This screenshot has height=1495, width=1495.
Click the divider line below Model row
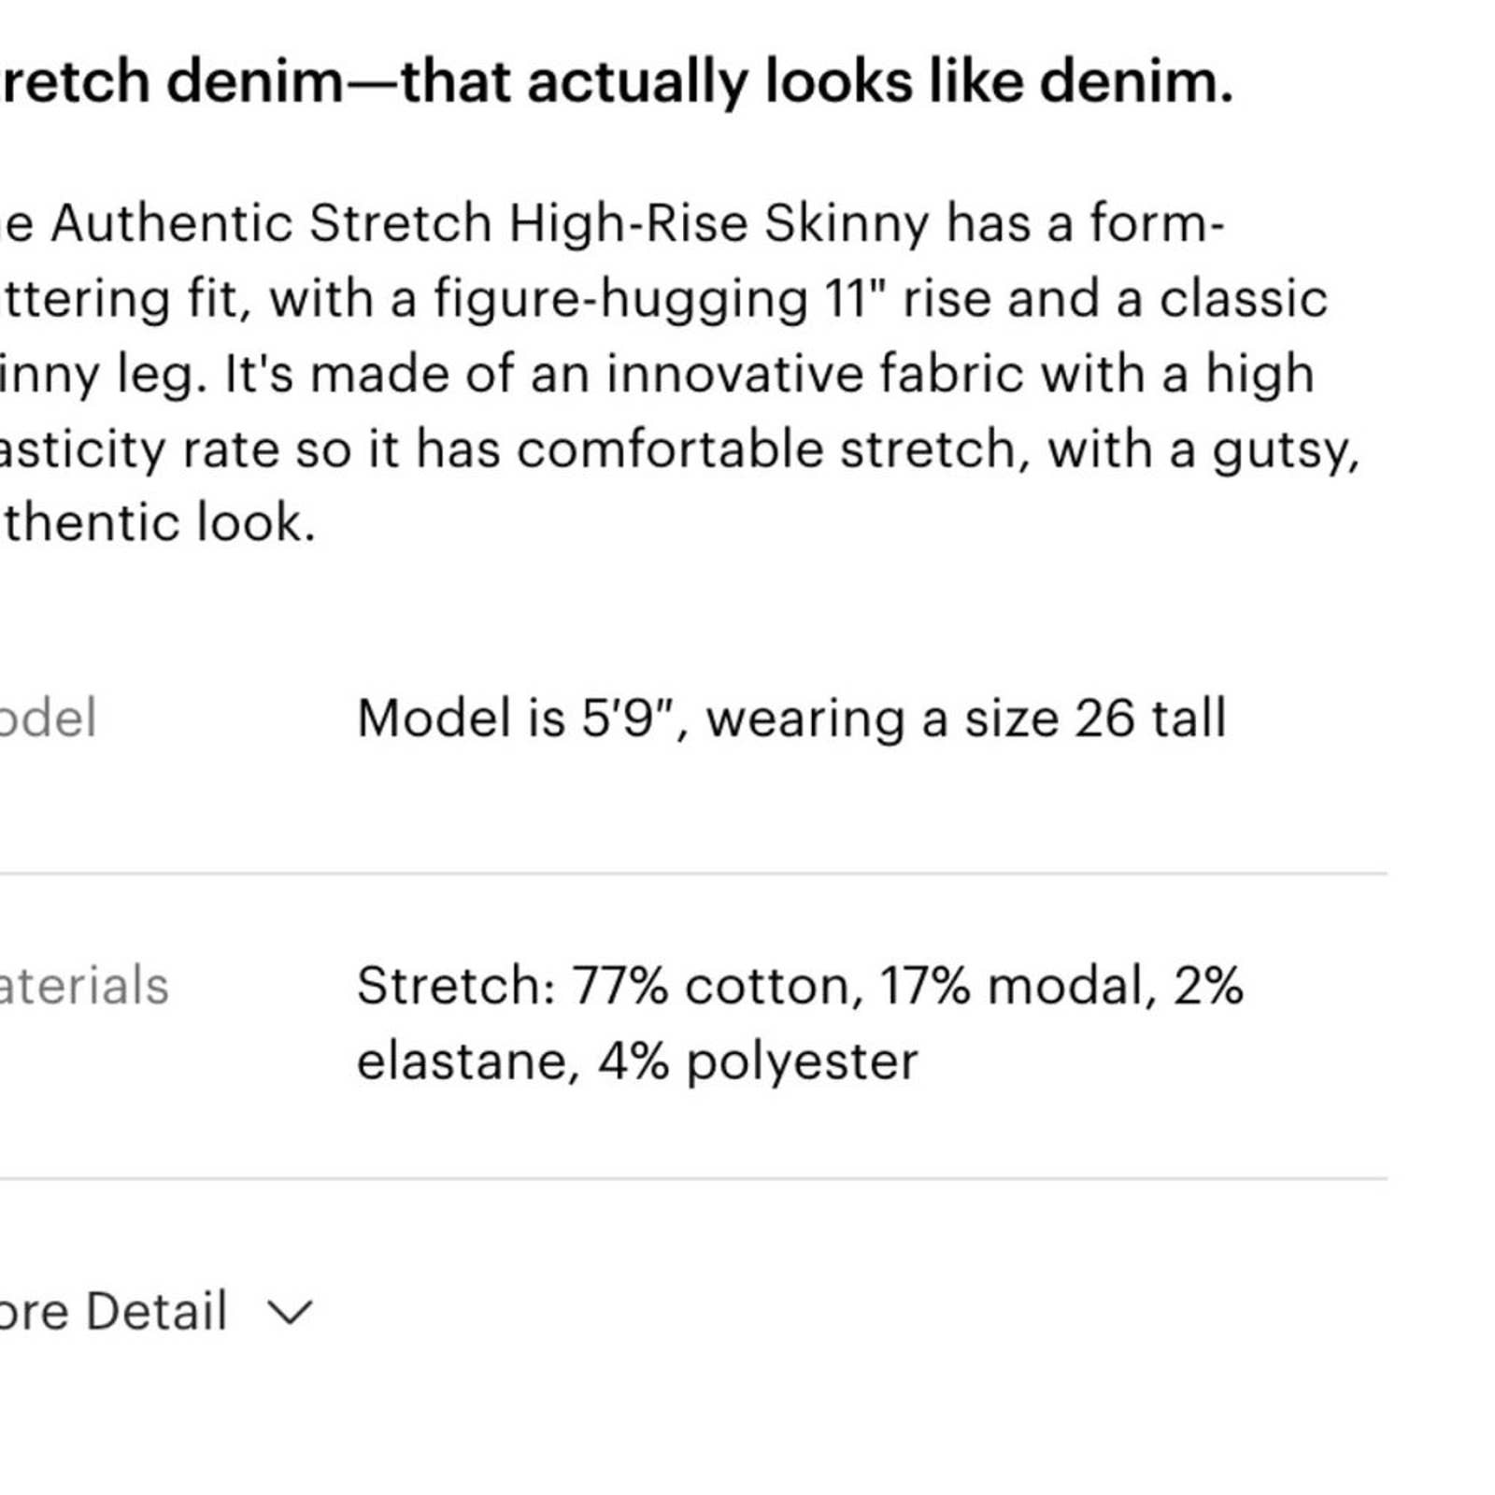tap(693, 874)
